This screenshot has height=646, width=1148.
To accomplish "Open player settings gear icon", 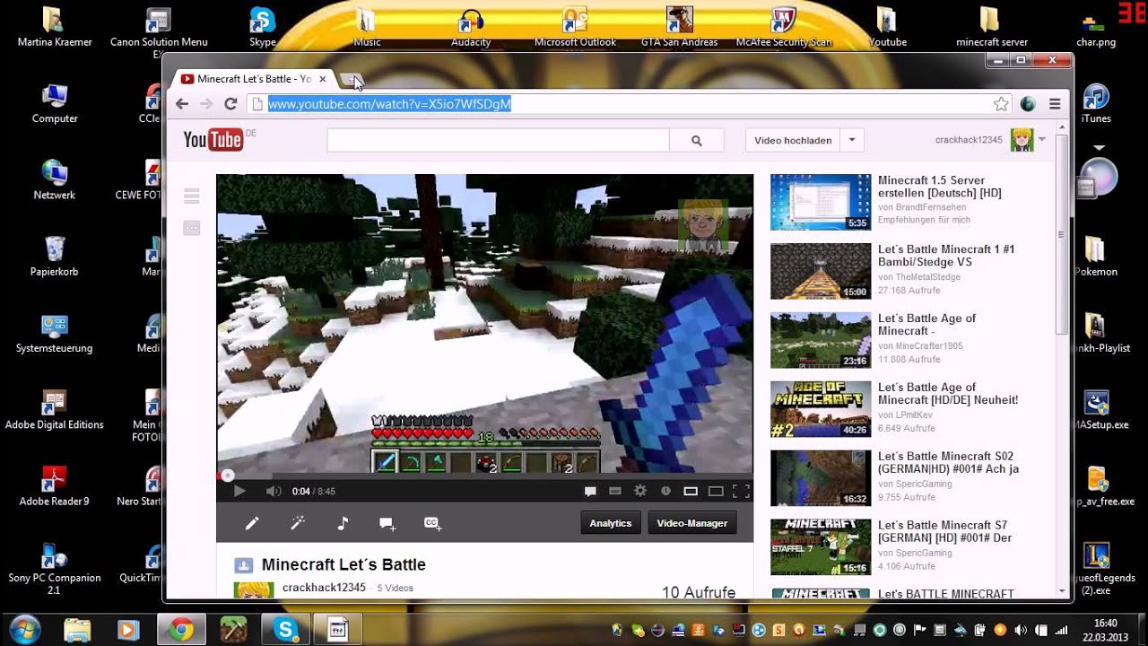I will (x=640, y=491).
